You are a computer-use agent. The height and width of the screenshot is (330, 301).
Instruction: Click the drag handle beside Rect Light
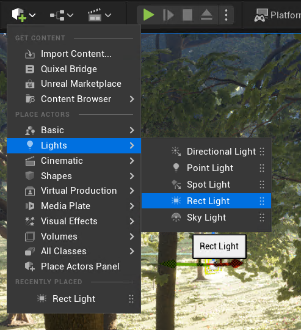click(262, 201)
